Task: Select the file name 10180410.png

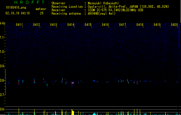Action: click(16, 8)
